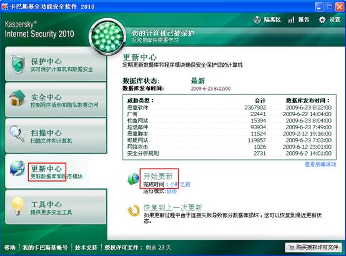Switch to the 保护中心 tab

point(56,64)
